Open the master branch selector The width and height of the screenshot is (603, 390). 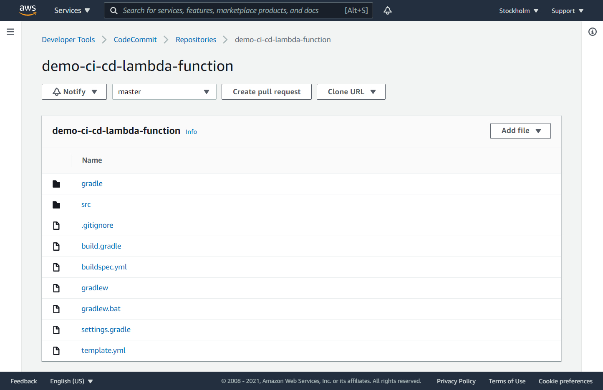(x=164, y=92)
